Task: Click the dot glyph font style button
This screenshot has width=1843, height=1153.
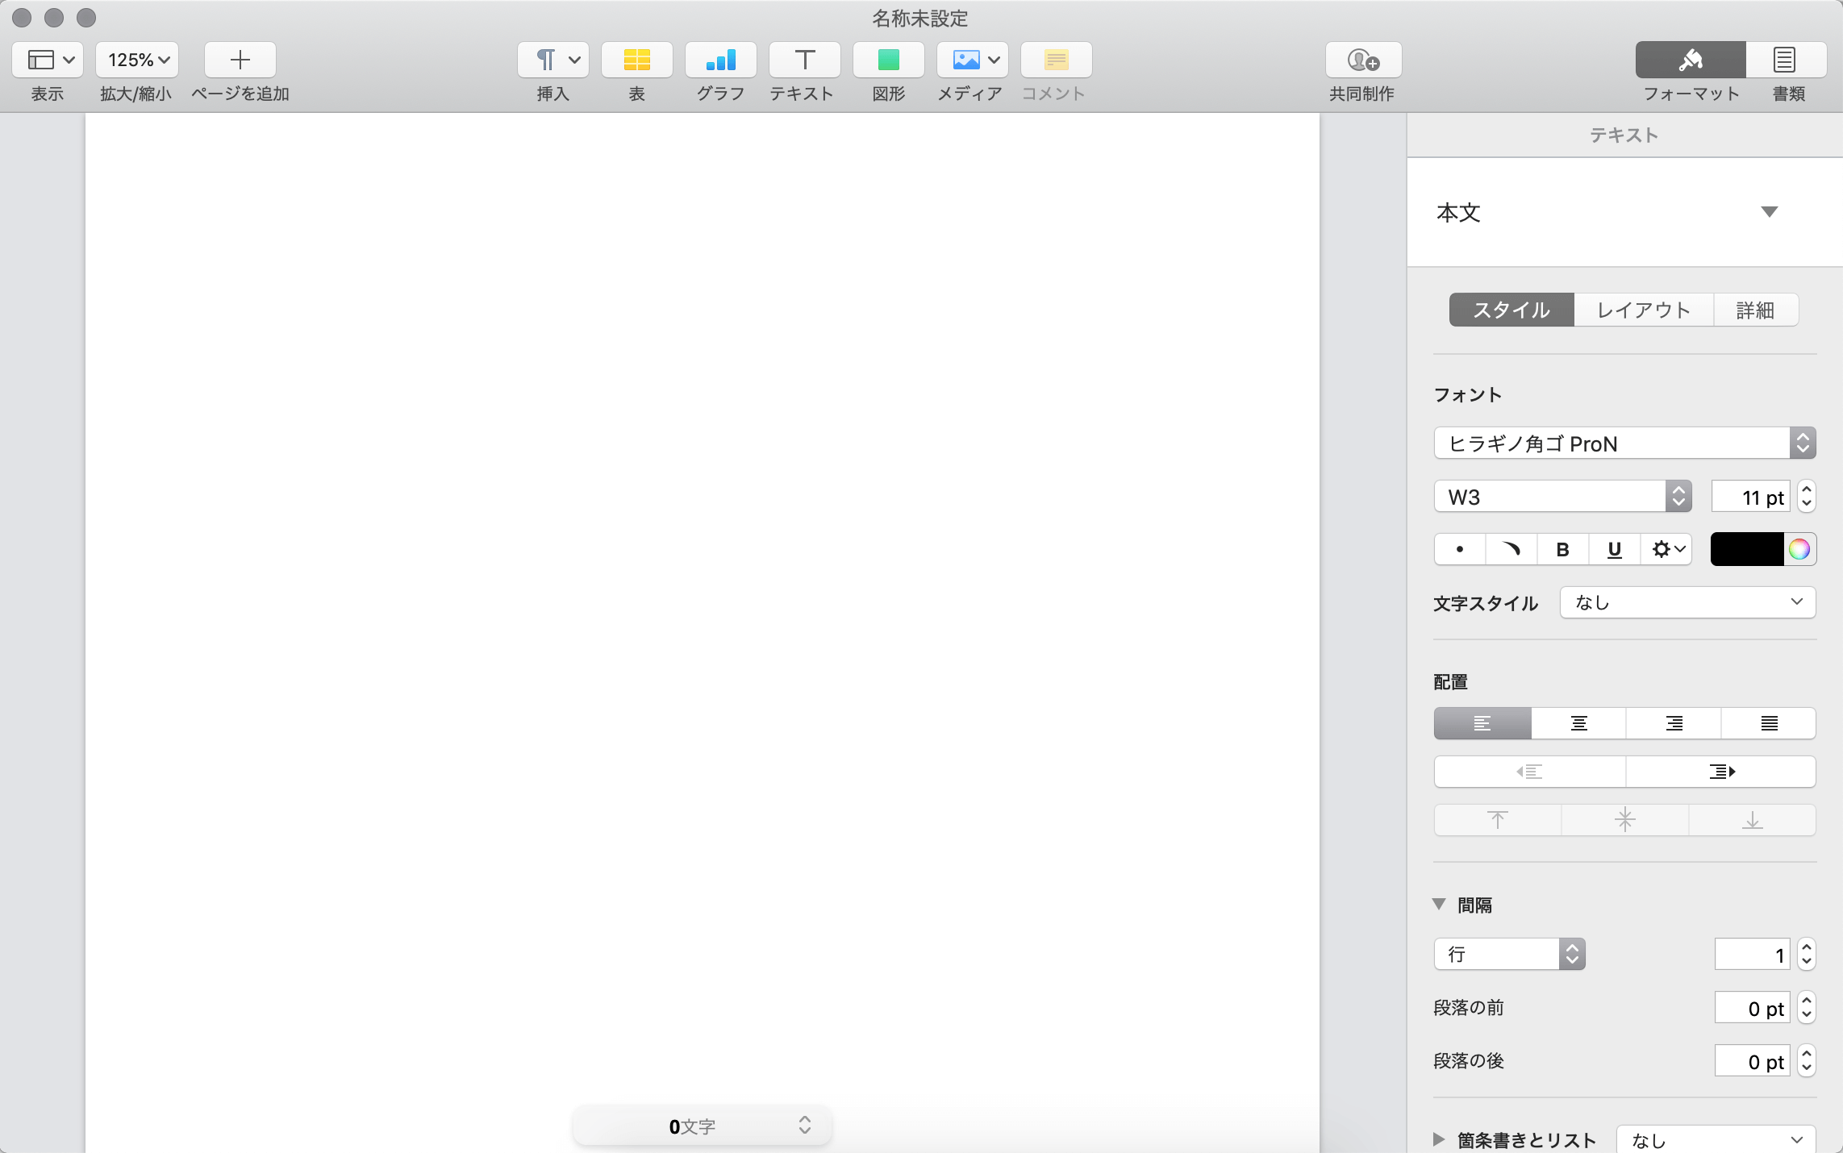Action: (1460, 550)
